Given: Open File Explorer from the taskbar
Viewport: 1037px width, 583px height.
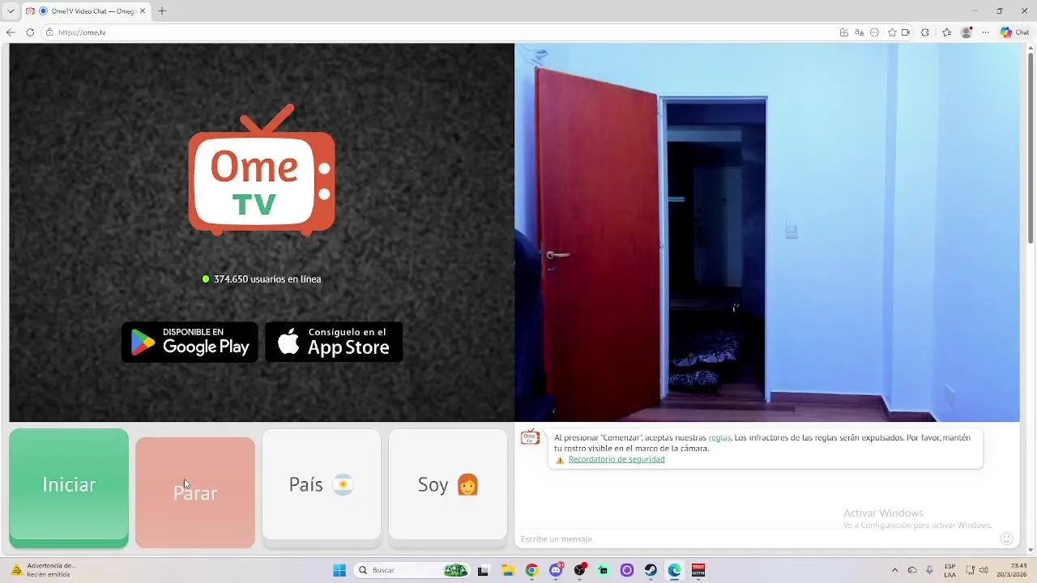Looking at the screenshot, I should (507, 570).
